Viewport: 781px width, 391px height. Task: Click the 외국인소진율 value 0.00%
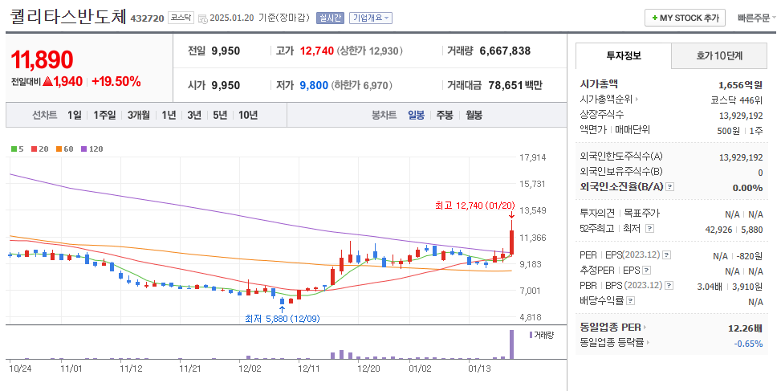click(747, 188)
